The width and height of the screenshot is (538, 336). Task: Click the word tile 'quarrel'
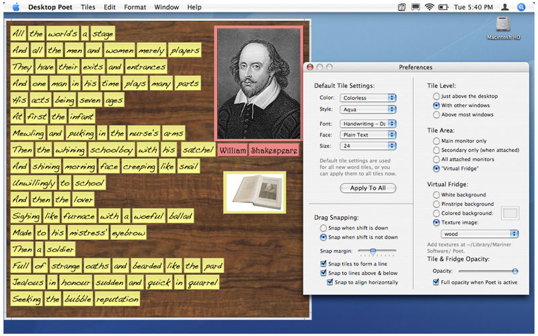click(203, 282)
